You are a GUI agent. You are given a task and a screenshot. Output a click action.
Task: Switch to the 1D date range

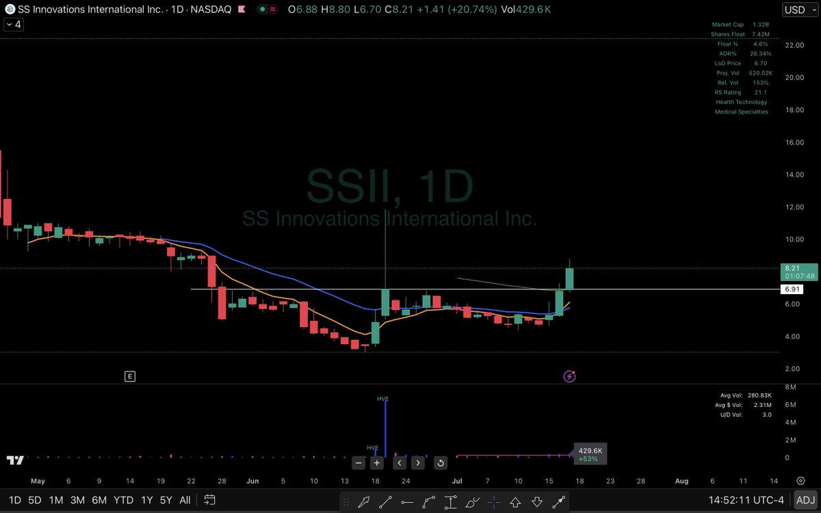point(14,500)
